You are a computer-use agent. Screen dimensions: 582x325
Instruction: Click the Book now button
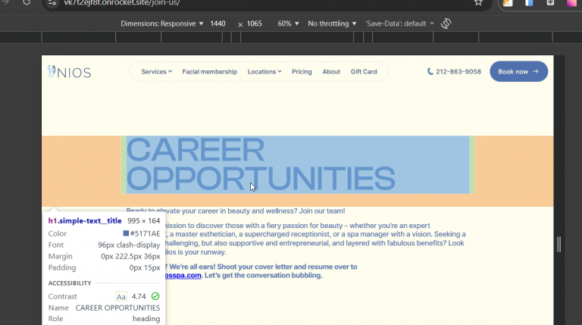click(x=518, y=72)
